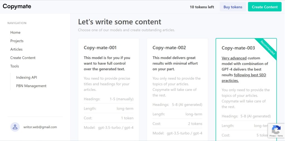This screenshot has width=285, height=141.
Task: Click '1-5 (manually)' headings value
Action: click(121, 99)
